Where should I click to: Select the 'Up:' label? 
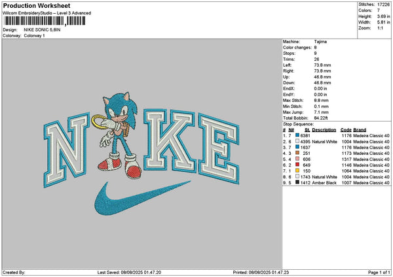(x=286, y=77)
